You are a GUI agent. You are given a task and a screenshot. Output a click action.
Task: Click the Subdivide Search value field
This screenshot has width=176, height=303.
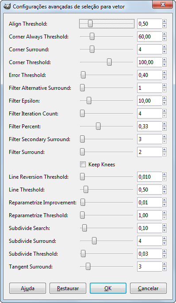pyautogui.click(x=149, y=228)
